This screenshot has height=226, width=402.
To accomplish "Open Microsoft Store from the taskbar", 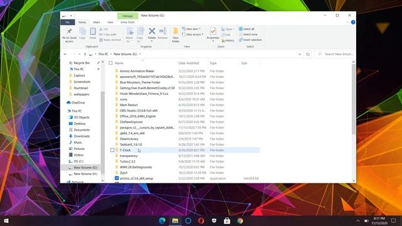I will [227, 220].
